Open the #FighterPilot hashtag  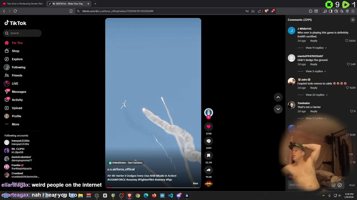coord(146,180)
